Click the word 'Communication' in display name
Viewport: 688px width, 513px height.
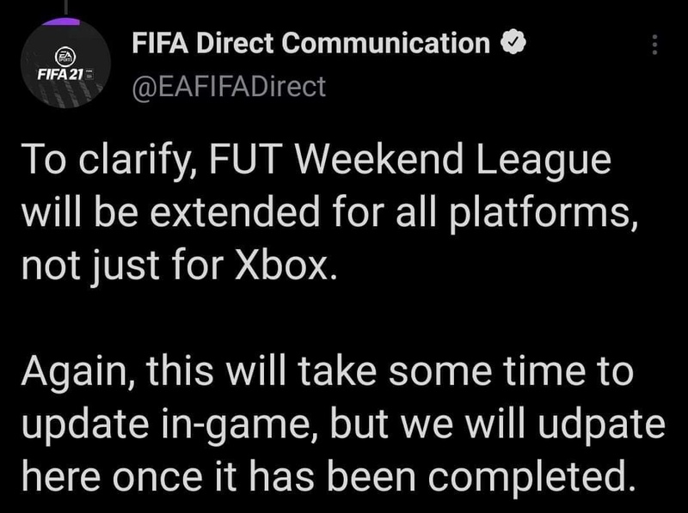coord(385,43)
